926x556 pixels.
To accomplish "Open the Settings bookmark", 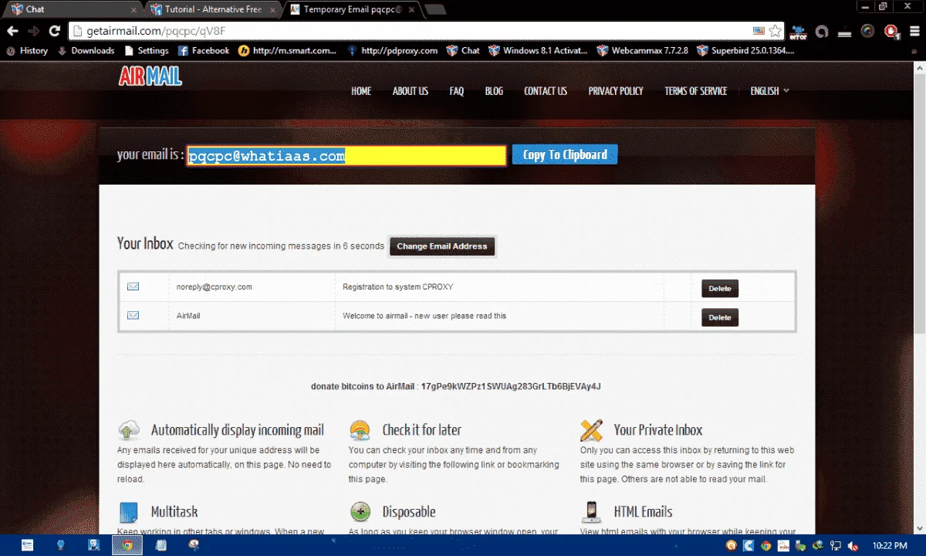I will (146, 51).
